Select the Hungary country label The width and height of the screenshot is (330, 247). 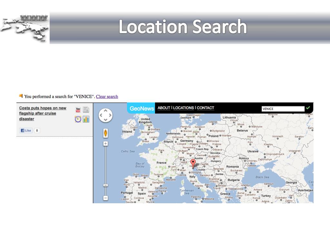pyautogui.click(x=216, y=161)
